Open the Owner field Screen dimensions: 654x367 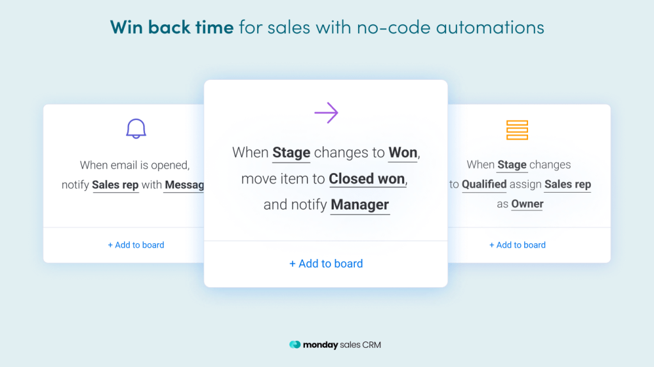click(527, 204)
